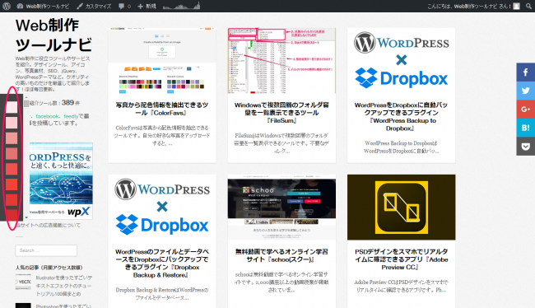535x308 pixels.
Task: Pick the darkest red last swatch
Action: click(12, 215)
